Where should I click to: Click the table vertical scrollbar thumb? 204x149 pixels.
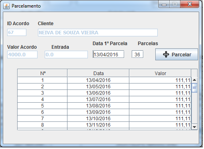[194, 87]
